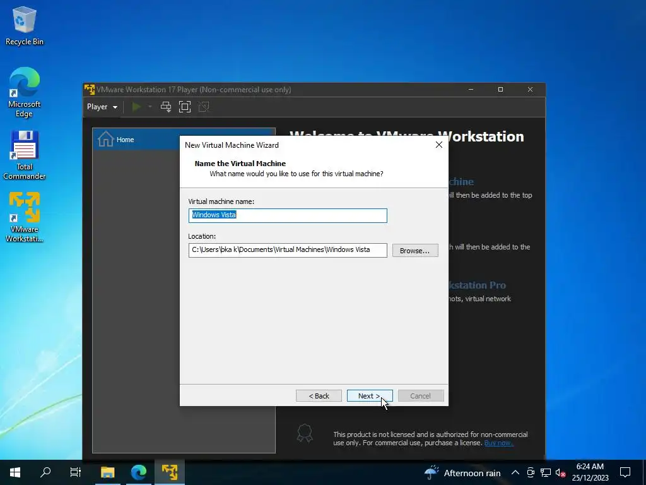Open Task View on taskbar
646x485 pixels.
(76, 472)
